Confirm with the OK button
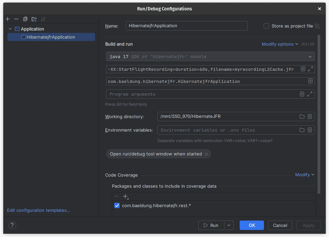Image resolution: width=329 pixels, height=237 pixels. pyautogui.click(x=252, y=225)
